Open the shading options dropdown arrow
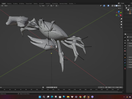The width and height of the screenshot is (132, 99). (122, 6)
